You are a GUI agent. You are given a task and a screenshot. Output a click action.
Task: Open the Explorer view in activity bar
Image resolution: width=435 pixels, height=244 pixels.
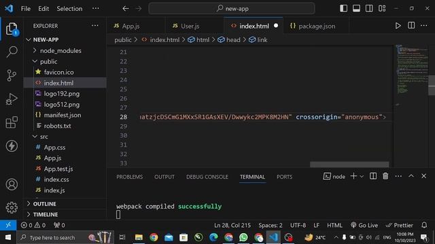point(12,28)
